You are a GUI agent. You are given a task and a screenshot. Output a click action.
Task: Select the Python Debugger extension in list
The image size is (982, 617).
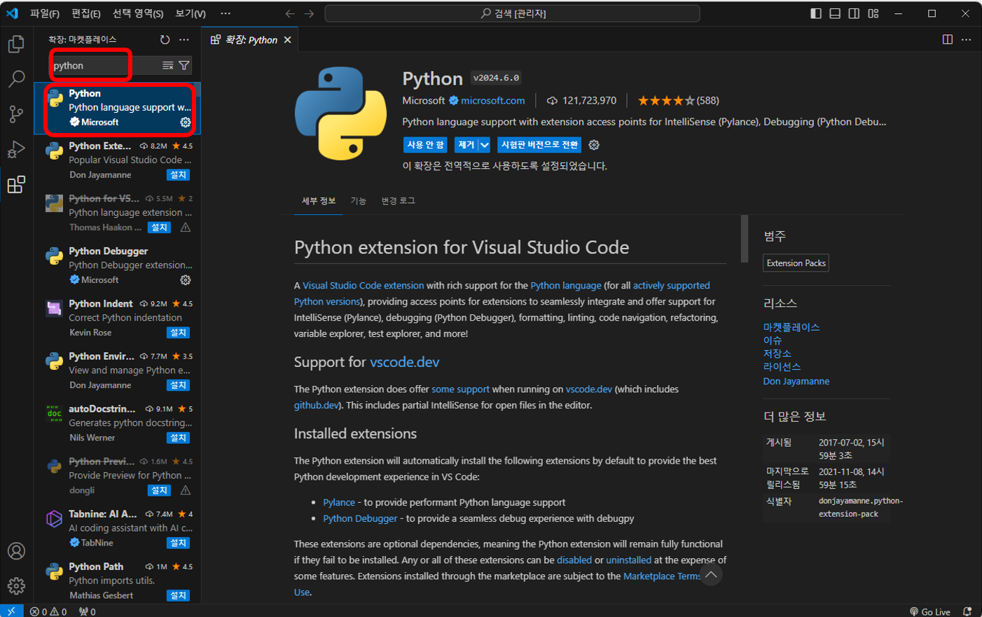tap(118, 265)
